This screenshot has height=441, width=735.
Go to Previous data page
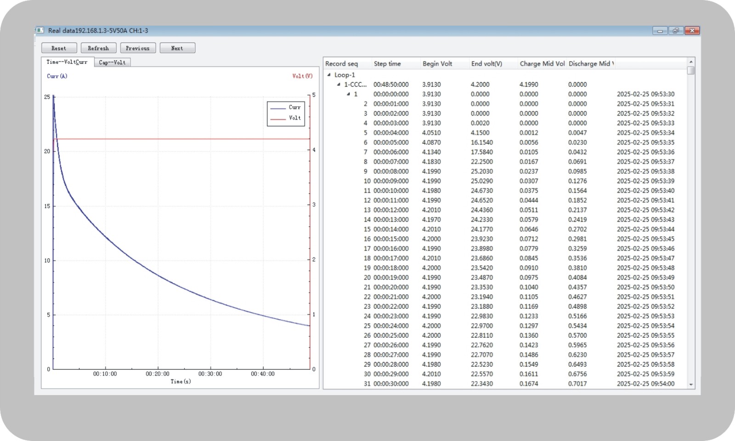138,48
